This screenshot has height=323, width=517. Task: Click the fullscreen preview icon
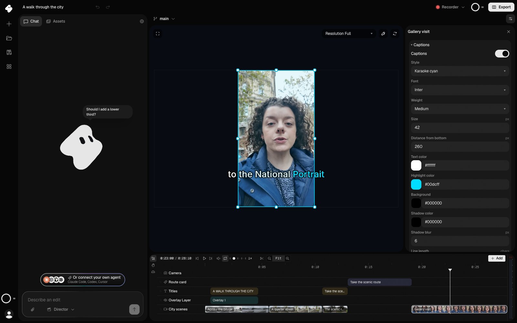[x=158, y=34]
